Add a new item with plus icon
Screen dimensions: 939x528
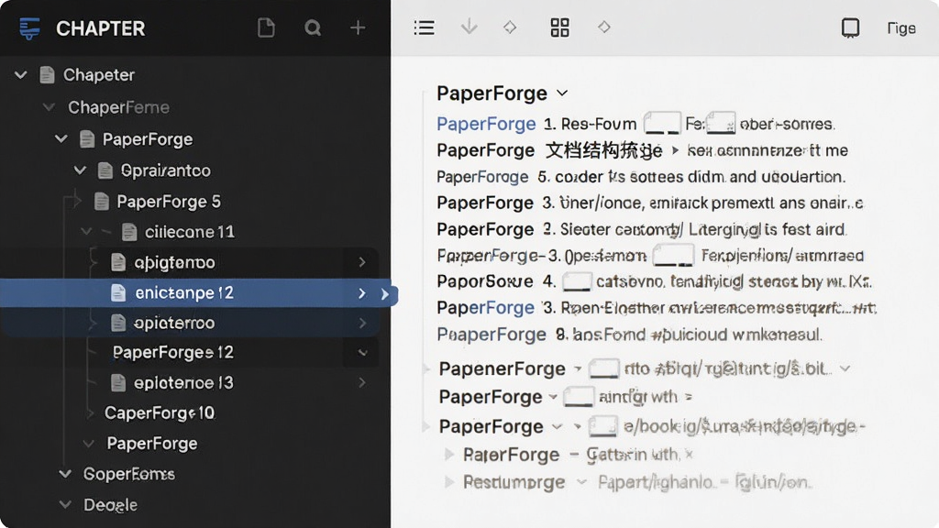(358, 27)
